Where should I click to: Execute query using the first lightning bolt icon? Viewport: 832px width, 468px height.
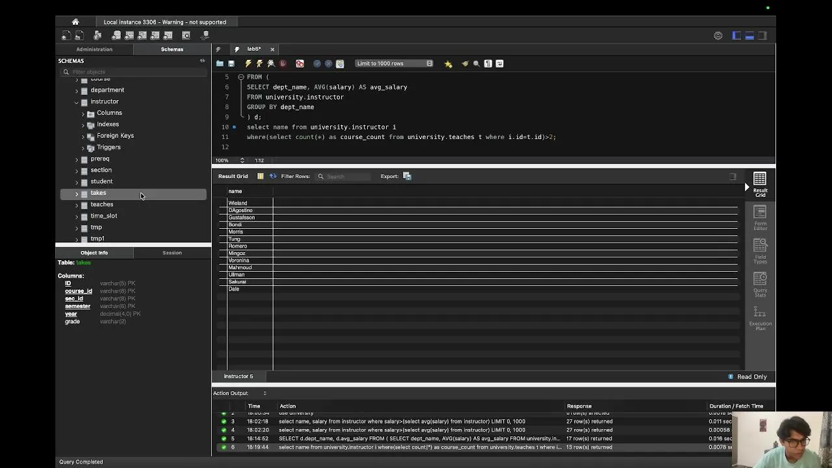(248, 64)
